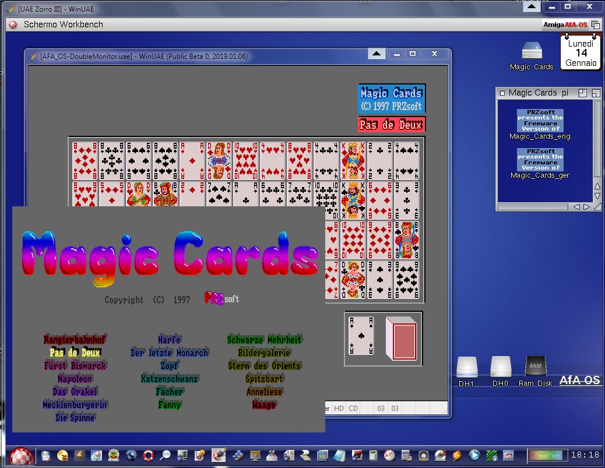
Task: Click the magnifying glass icon in the taskbar
Action: [165, 455]
